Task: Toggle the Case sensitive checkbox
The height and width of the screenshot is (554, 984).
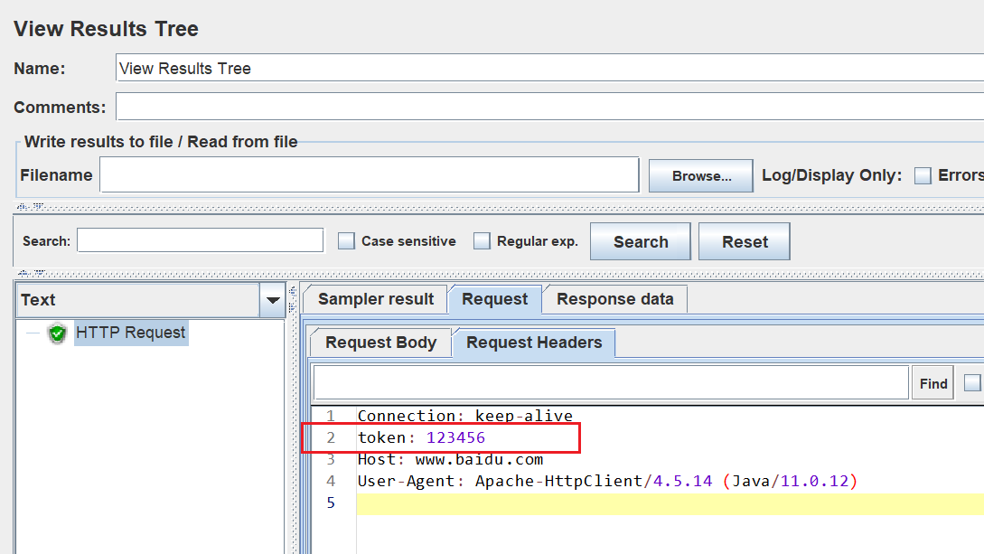Action: click(x=346, y=241)
